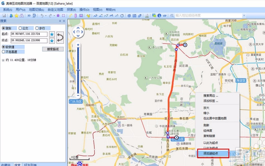Open the user account icon in toolbar
This screenshot has width=265, height=166.
point(11,16)
